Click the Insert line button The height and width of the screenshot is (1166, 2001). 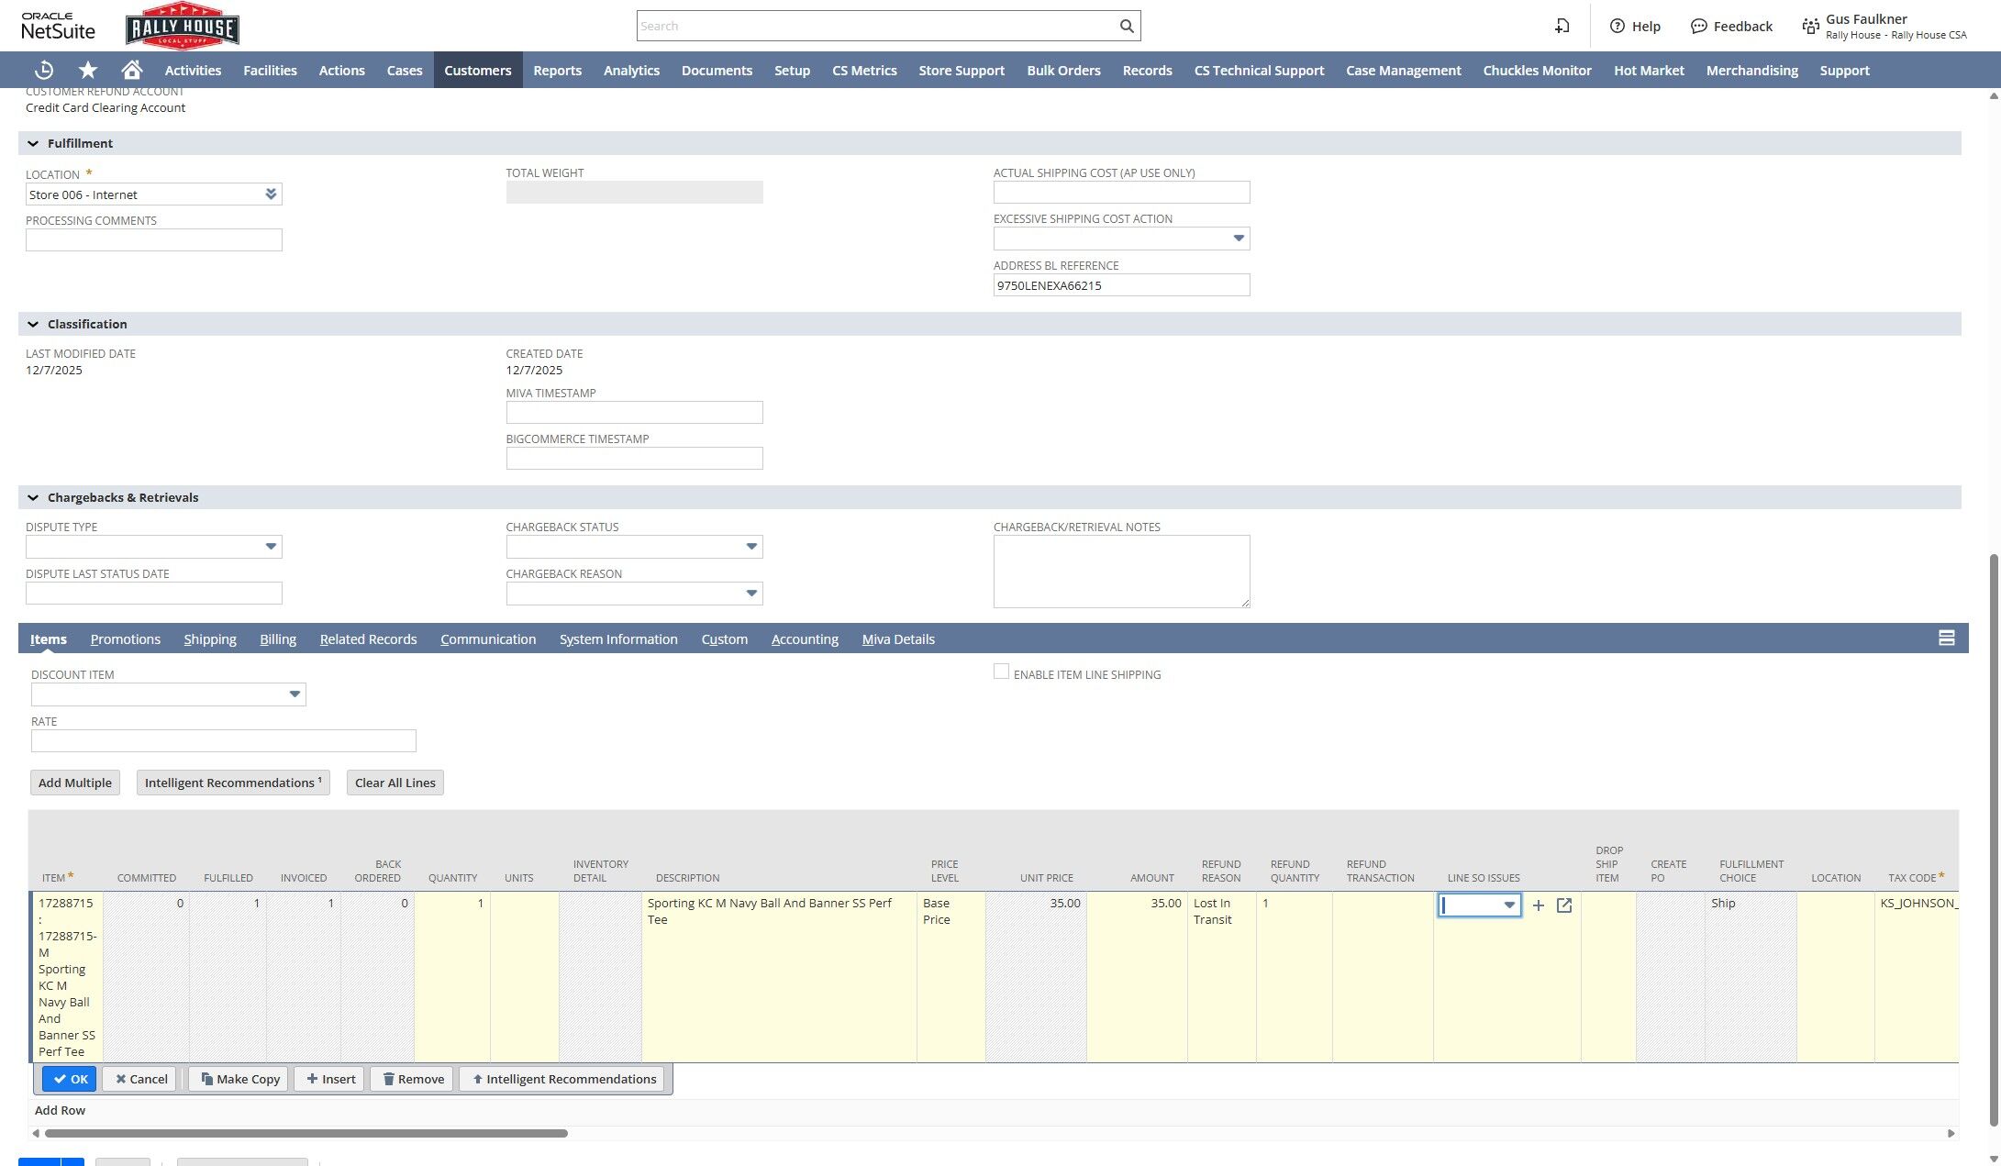pyautogui.click(x=330, y=1079)
